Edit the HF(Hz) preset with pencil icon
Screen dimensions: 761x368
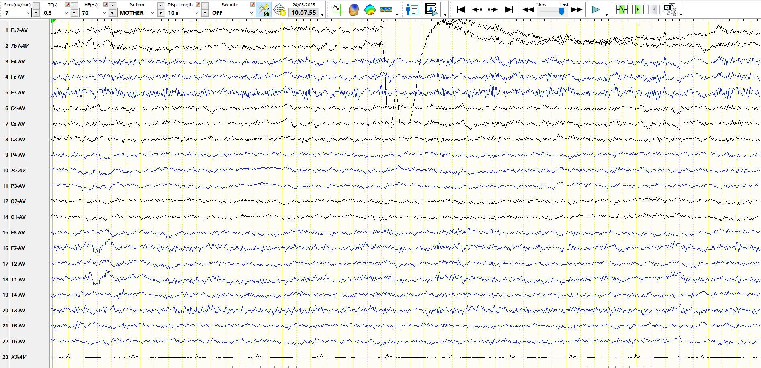[105, 5]
